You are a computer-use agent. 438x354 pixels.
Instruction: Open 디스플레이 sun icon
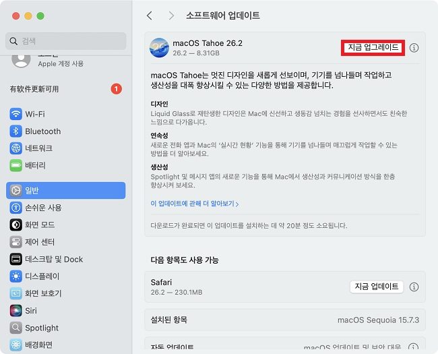click(x=16, y=276)
